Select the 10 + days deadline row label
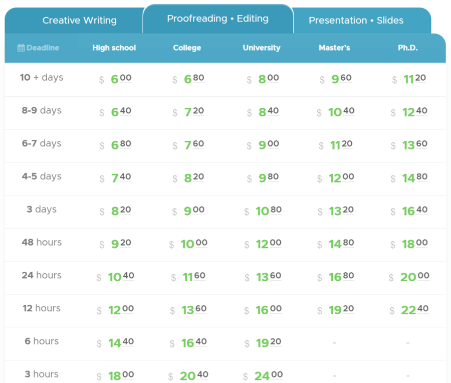The width and height of the screenshot is (451, 383). coord(41,78)
